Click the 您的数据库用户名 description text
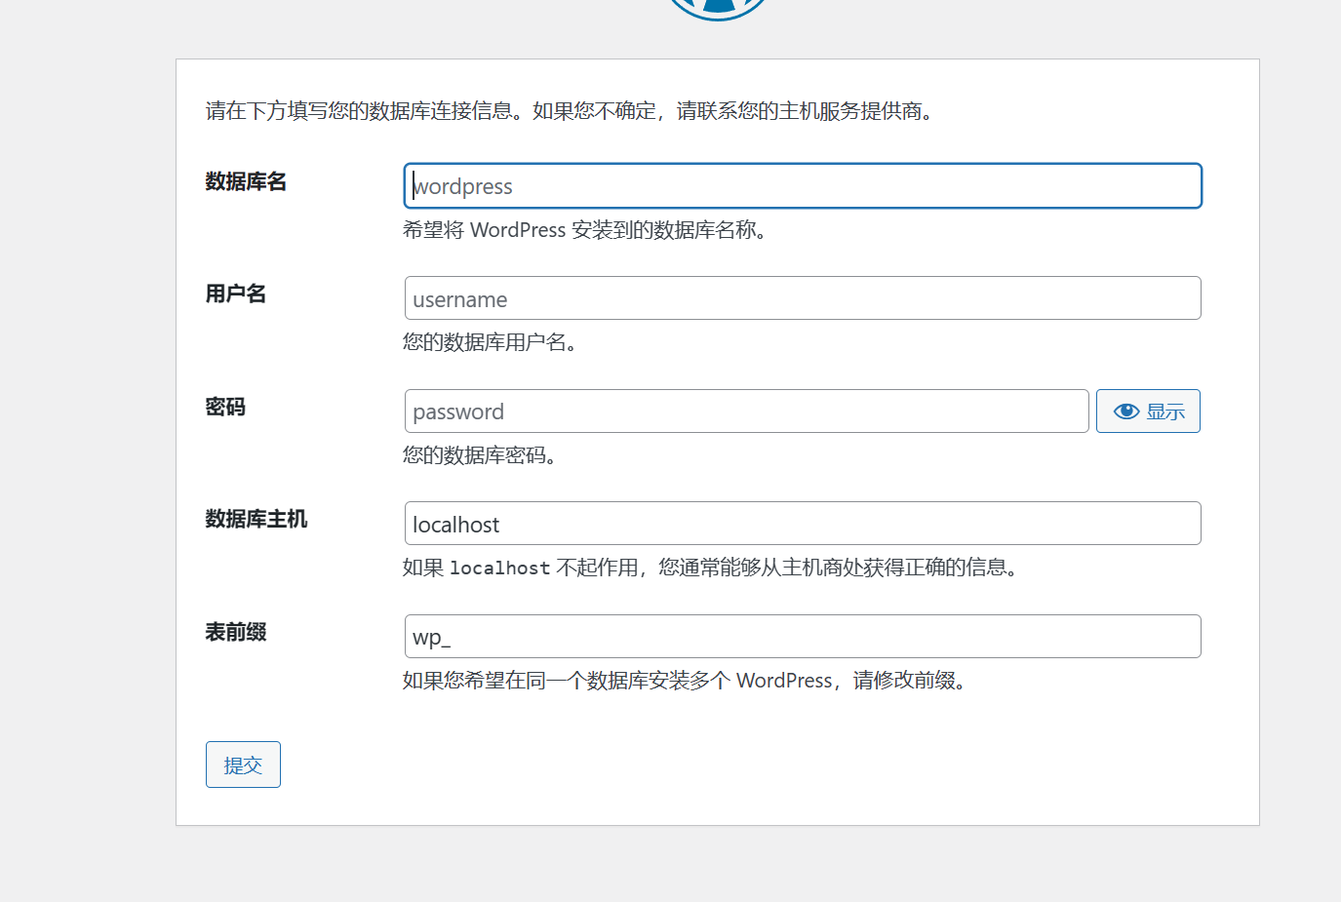Screen dimensions: 1341x902 (489, 343)
